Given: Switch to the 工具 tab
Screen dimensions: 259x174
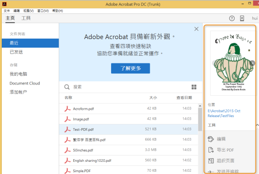Looking at the screenshot, I should (26, 18).
